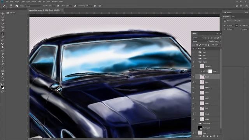Image resolution: width=249 pixels, height=140 pixels.
Task: Open the Window menu
Action: (x=54, y=2)
